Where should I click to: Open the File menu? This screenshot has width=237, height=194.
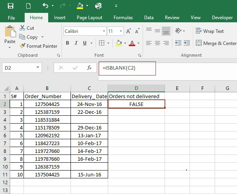(11, 18)
